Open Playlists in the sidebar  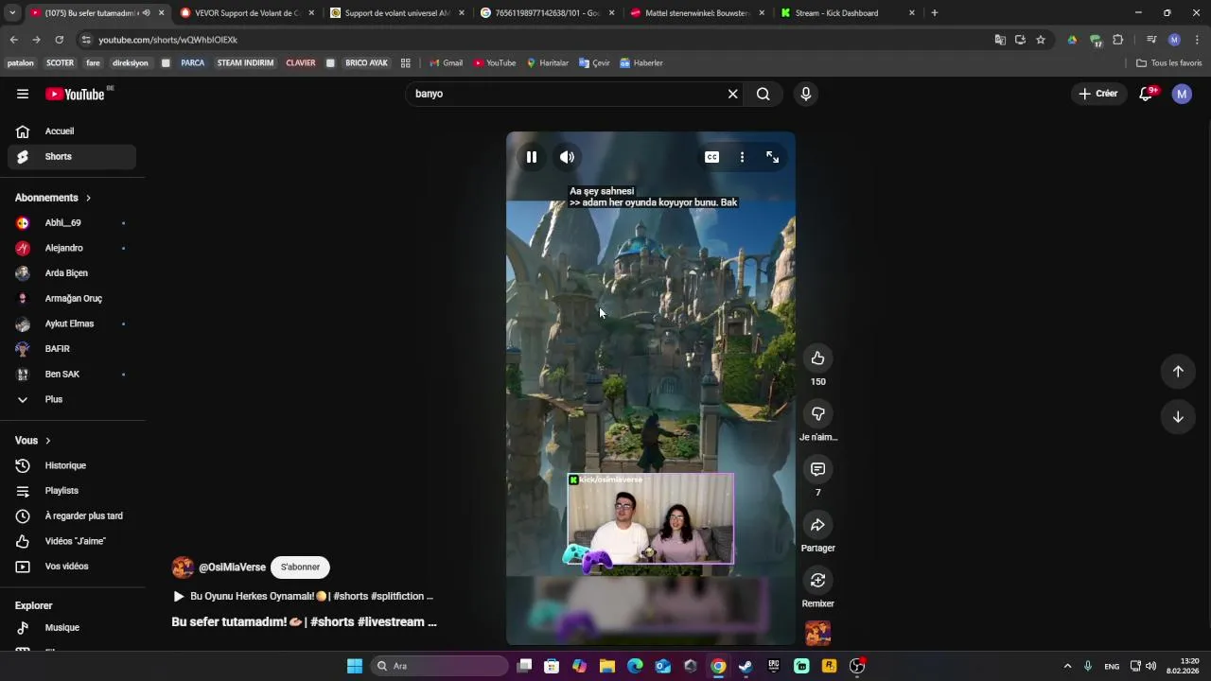click(72, 491)
